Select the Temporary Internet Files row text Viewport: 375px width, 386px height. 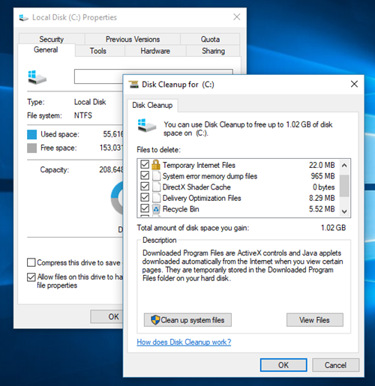[x=199, y=165]
